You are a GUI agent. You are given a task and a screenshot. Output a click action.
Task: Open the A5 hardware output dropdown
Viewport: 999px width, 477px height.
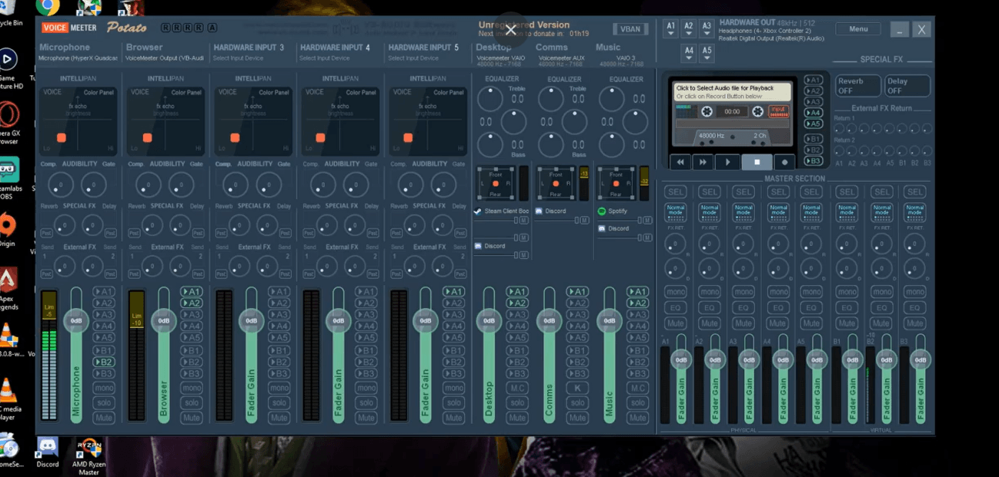coord(707,54)
